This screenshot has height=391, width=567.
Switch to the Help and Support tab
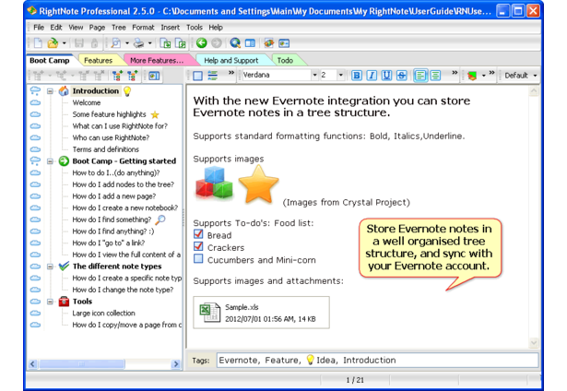pyautogui.click(x=231, y=61)
